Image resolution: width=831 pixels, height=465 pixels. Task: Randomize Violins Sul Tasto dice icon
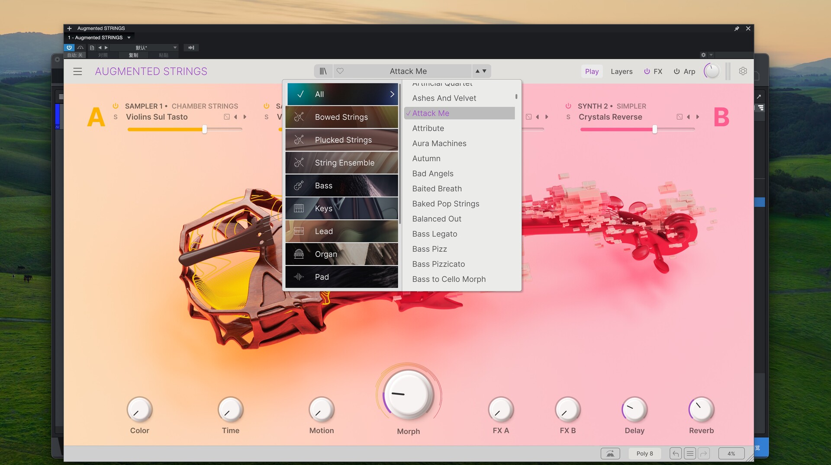tap(226, 117)
